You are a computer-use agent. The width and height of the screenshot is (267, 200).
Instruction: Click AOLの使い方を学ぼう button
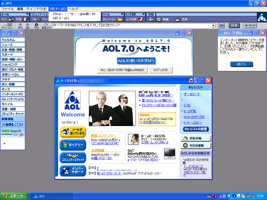click(x=136, y=61)
